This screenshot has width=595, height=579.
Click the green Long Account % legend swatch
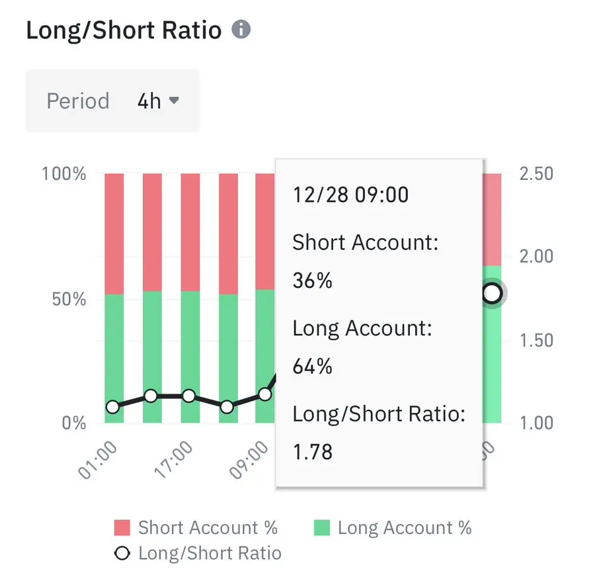click(x=321, y=528)
